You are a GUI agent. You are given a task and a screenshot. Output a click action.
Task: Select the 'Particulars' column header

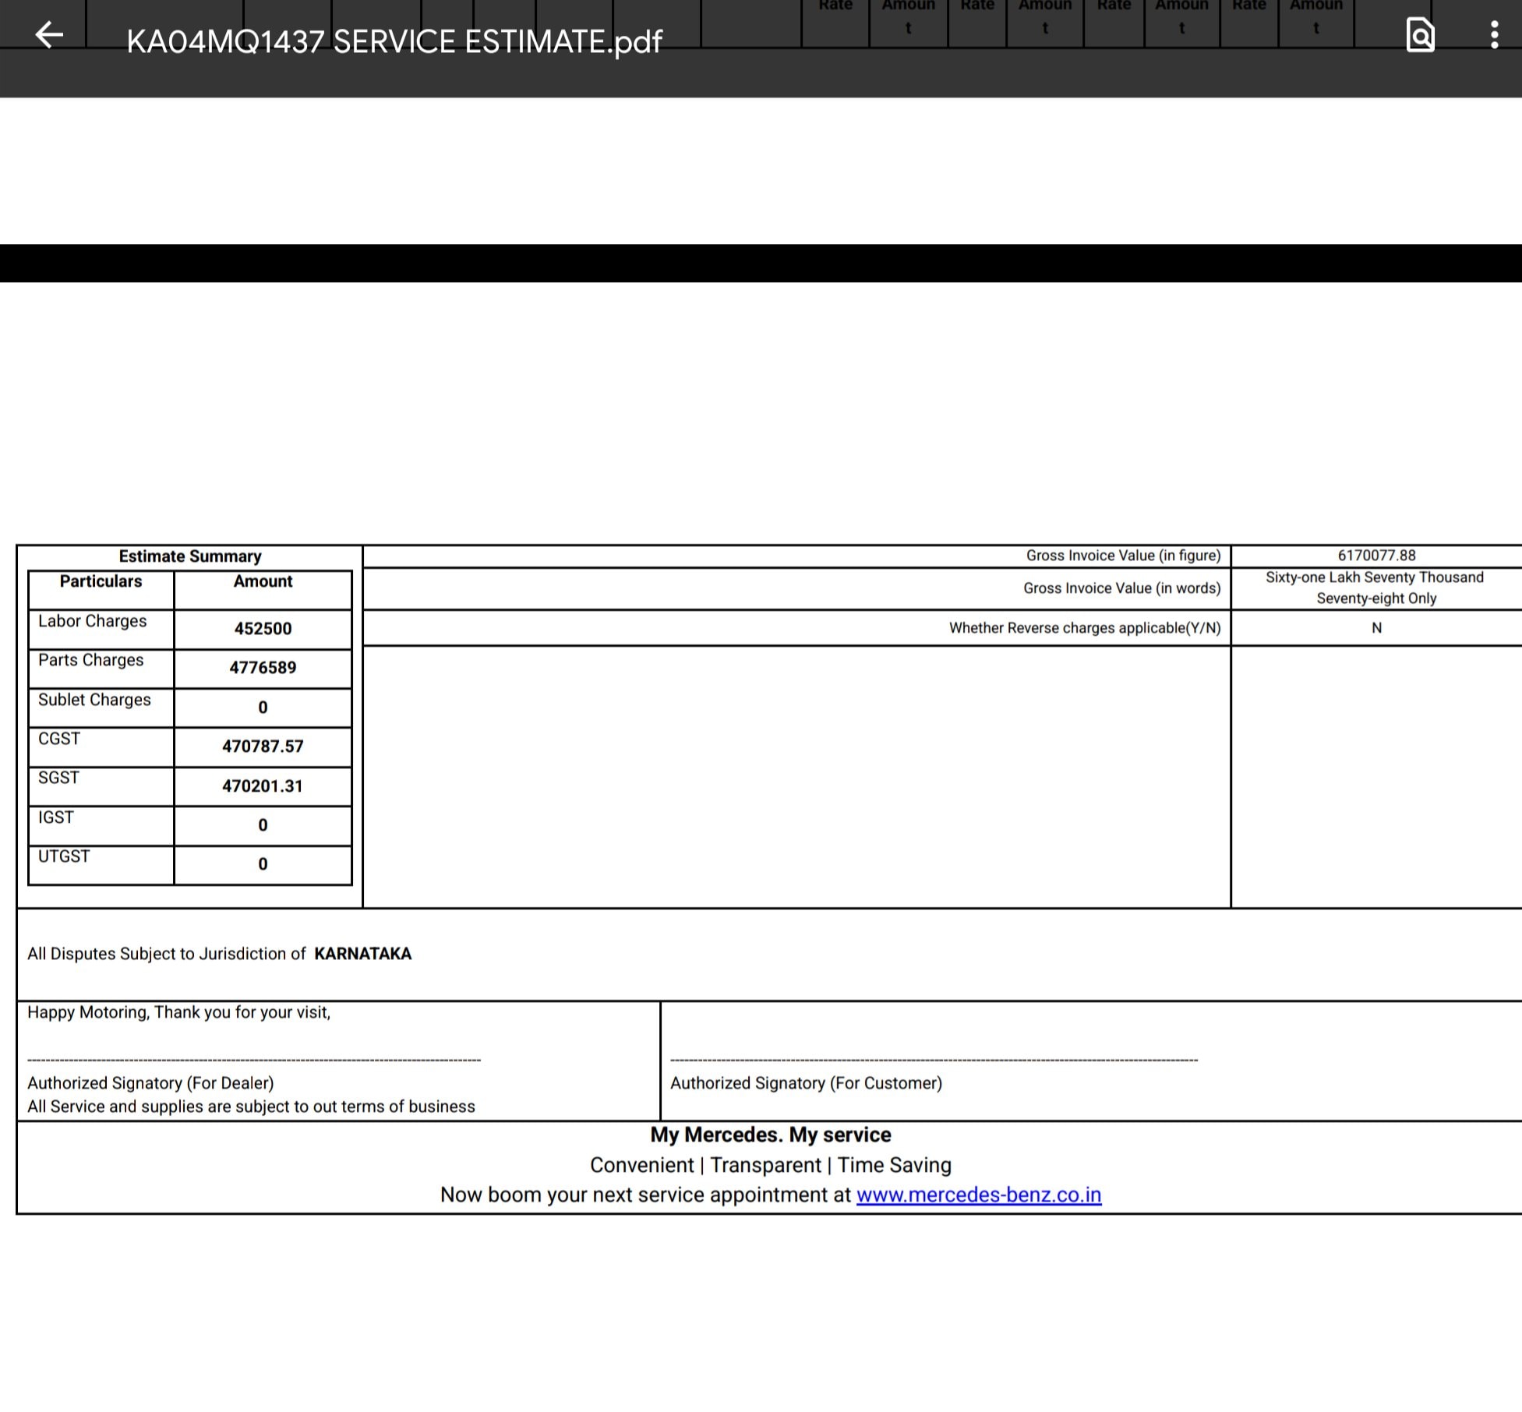click(x=101, y=581)
